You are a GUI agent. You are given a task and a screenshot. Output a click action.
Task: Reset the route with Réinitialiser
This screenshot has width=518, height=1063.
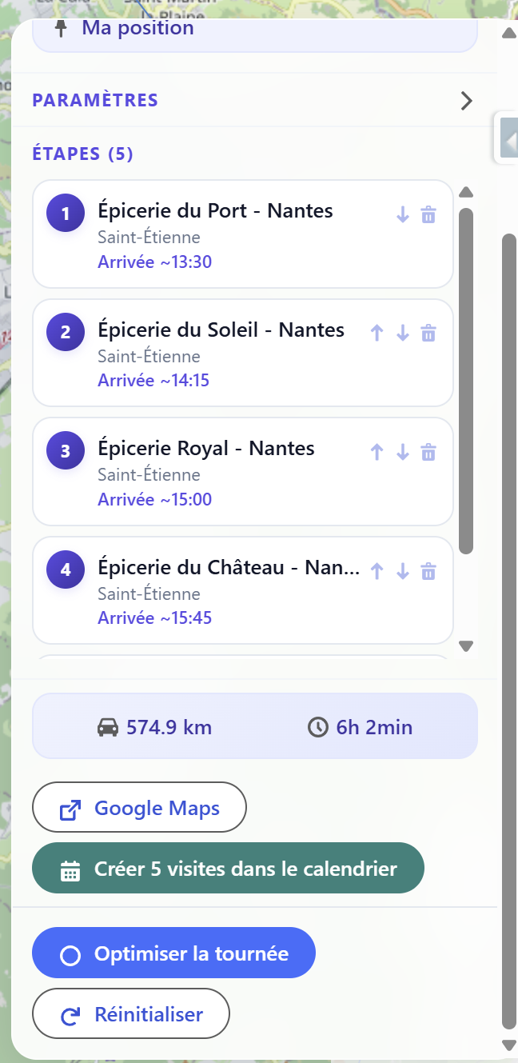coord(130,1013)
